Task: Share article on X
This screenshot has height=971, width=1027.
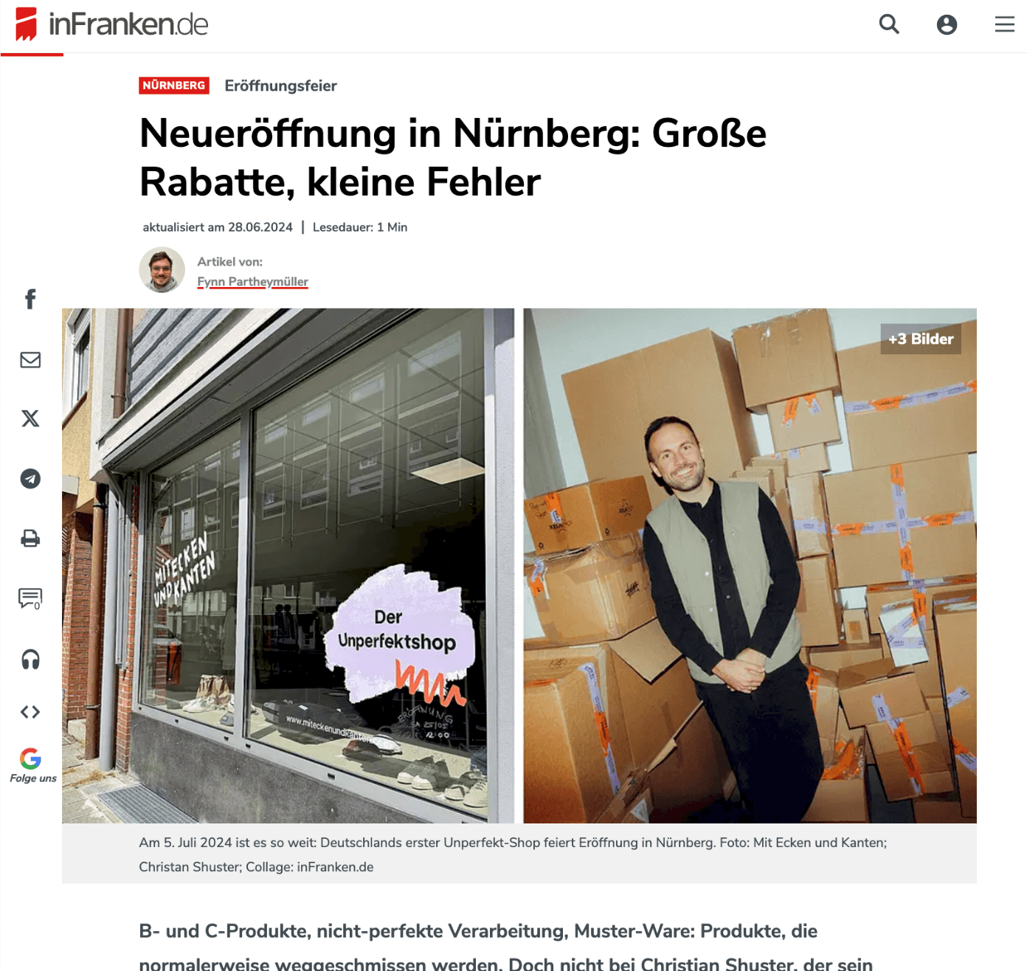Action: (x=30, y=418)
